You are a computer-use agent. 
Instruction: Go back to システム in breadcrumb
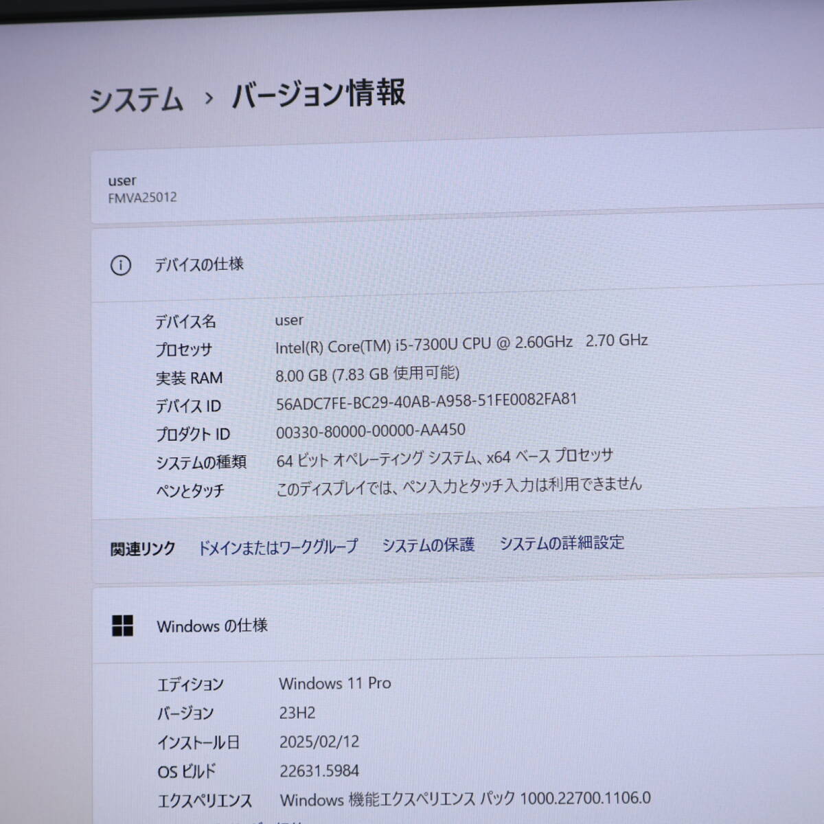[137, 100]
